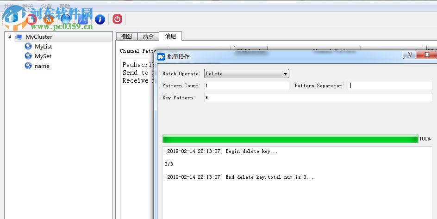437x219 pixels.
Task: Switch to the 命令 tab
Action: pos(148,36)
